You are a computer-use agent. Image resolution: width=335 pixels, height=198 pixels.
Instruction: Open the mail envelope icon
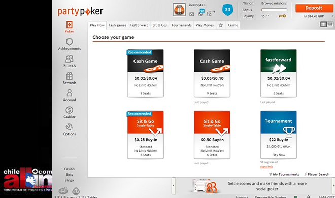pyautogui.click(x=192, y=14)
